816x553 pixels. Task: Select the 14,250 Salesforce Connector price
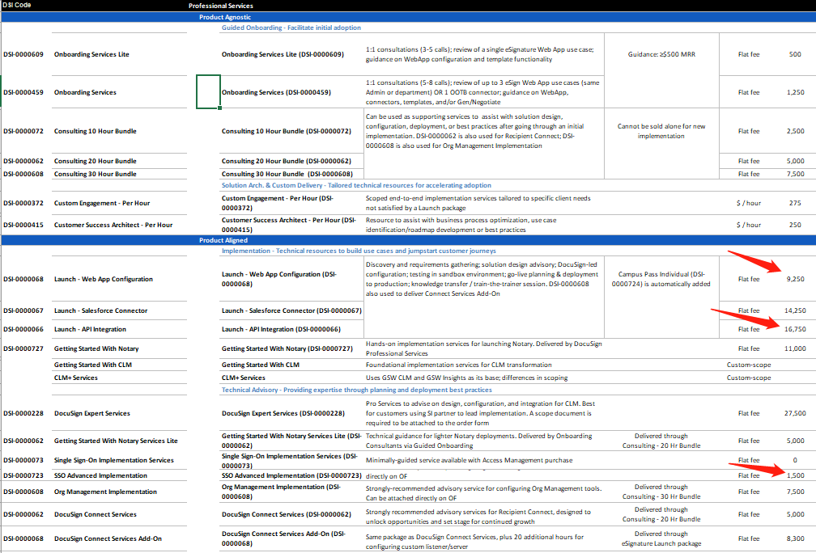795,310
